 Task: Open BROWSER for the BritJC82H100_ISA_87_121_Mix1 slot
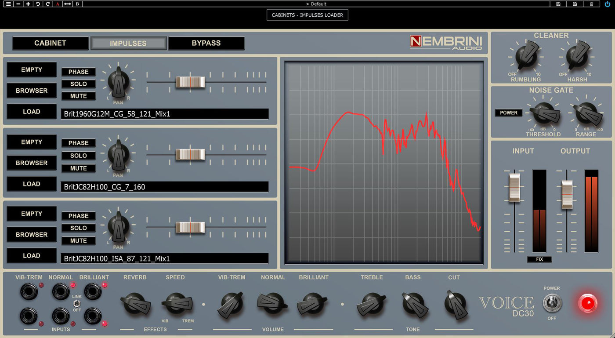(x=32, y=235)
